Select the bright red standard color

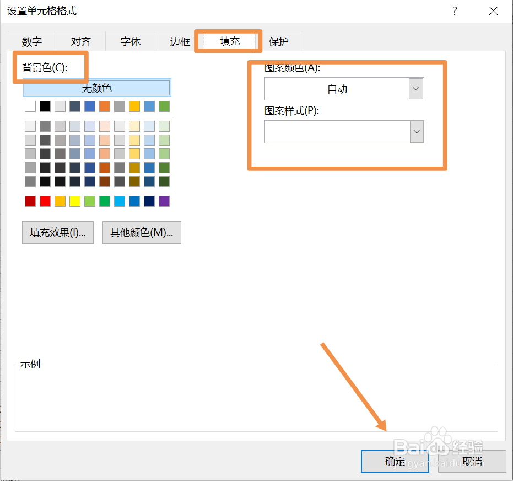[45, 201]
